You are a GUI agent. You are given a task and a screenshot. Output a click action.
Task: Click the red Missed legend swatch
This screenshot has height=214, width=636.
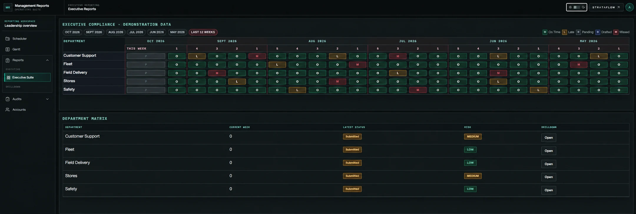pos(616,32)
